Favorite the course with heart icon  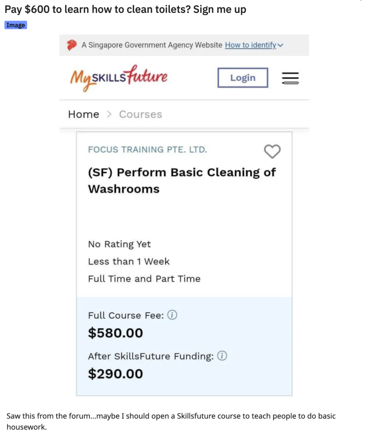[272, 151]
